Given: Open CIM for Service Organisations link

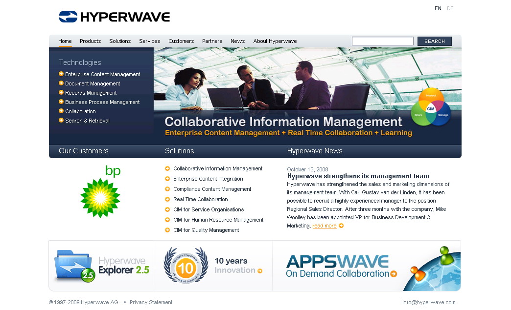Looking at the screenshot, I should [x=209, y=209].
